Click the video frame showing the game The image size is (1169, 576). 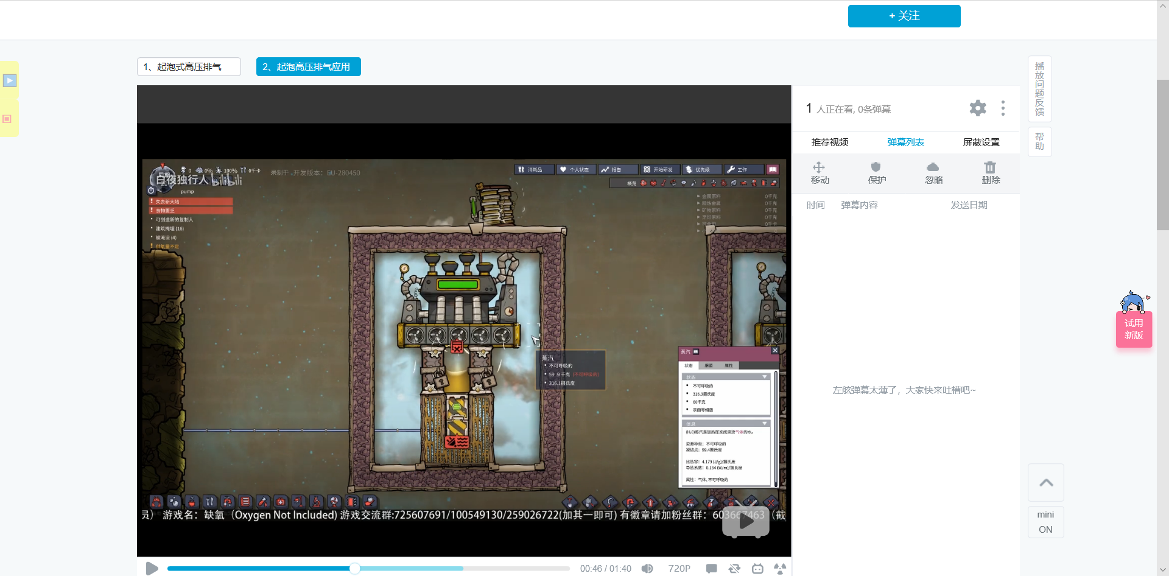pos(464,321)
